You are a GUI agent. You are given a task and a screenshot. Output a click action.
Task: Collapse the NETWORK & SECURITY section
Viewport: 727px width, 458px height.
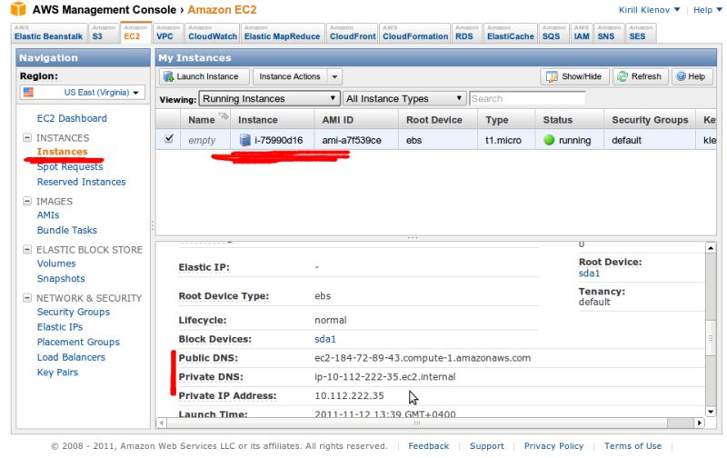pyautogui.click(x=27, y=297)
